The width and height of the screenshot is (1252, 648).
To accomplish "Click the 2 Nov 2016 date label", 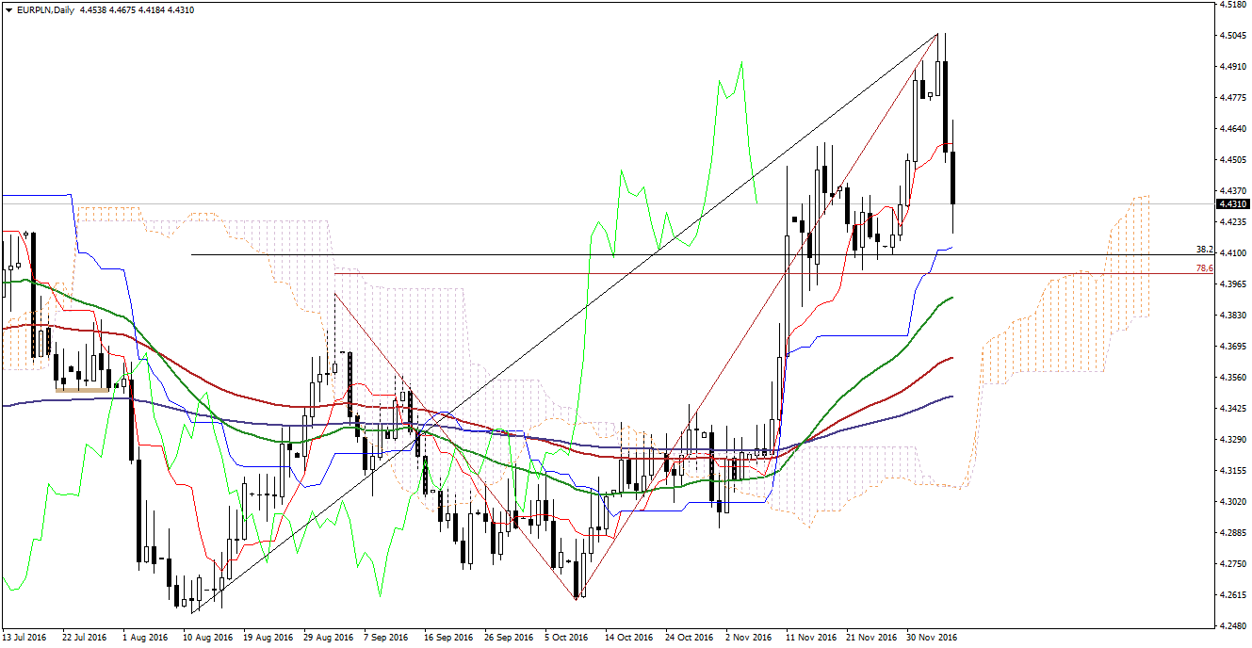I will click(x=748, y=638).
